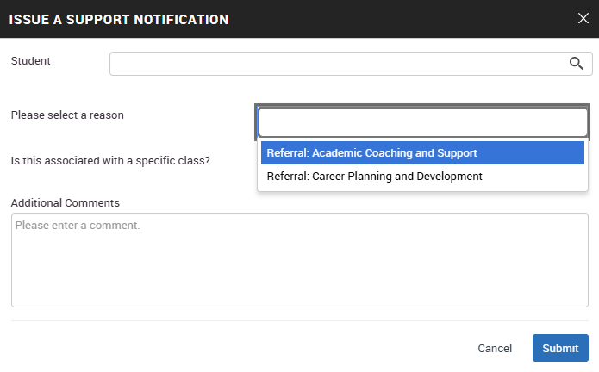
Task: Click the Student field label
Action: [31, 61]
